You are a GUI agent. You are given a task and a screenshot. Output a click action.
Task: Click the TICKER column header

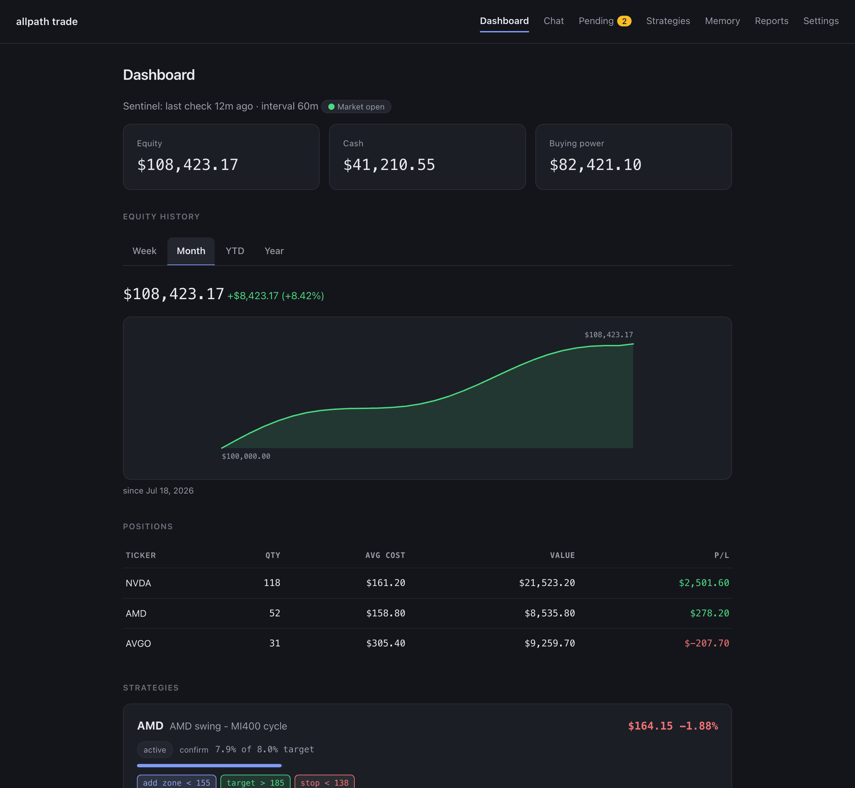(x=141, y=555)
